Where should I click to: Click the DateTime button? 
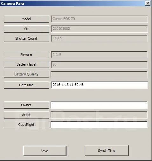pyautogui.click(x=26, y=85)
